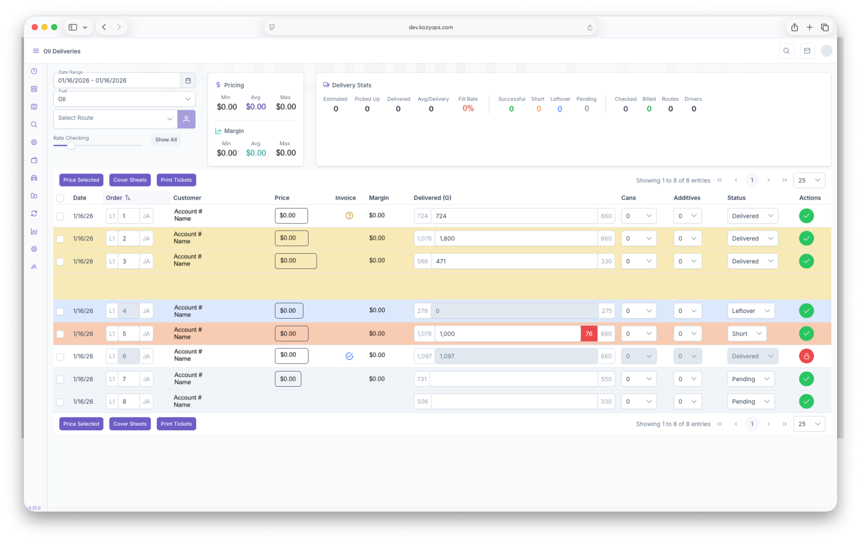Image resolution: width=861 pixels, height=543 pixels.
Task: Click the calendar icon beside Date Range
Action: [x=188, y=80]
